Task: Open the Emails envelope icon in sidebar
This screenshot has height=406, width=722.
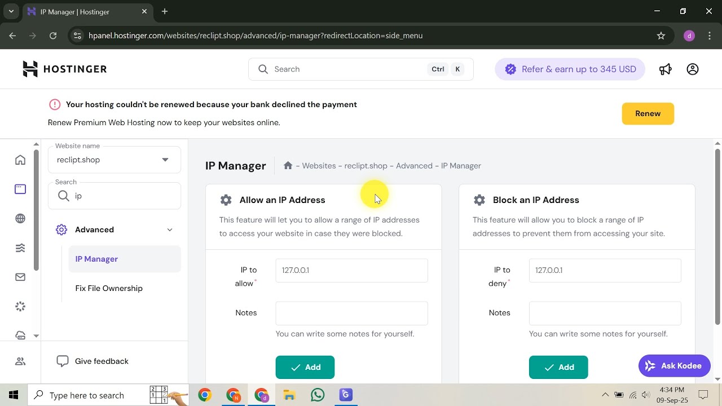Action: pos(20,277)
